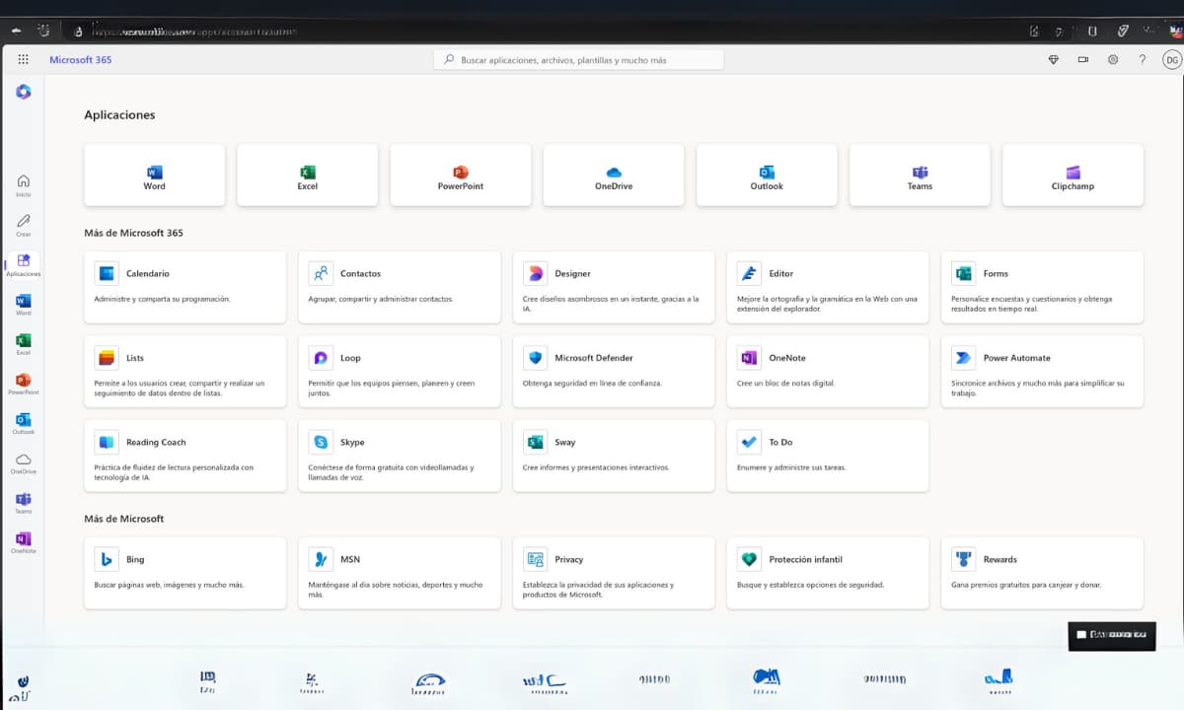Screen dimensions: 1184x710
Task: Focus the Buscar aplicaciones search box
Action: (578, 60)
